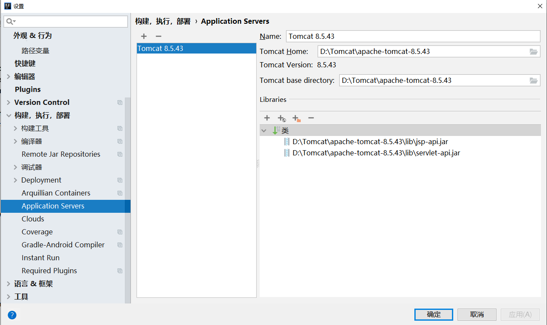Remove selected library entry

[311, 118]
